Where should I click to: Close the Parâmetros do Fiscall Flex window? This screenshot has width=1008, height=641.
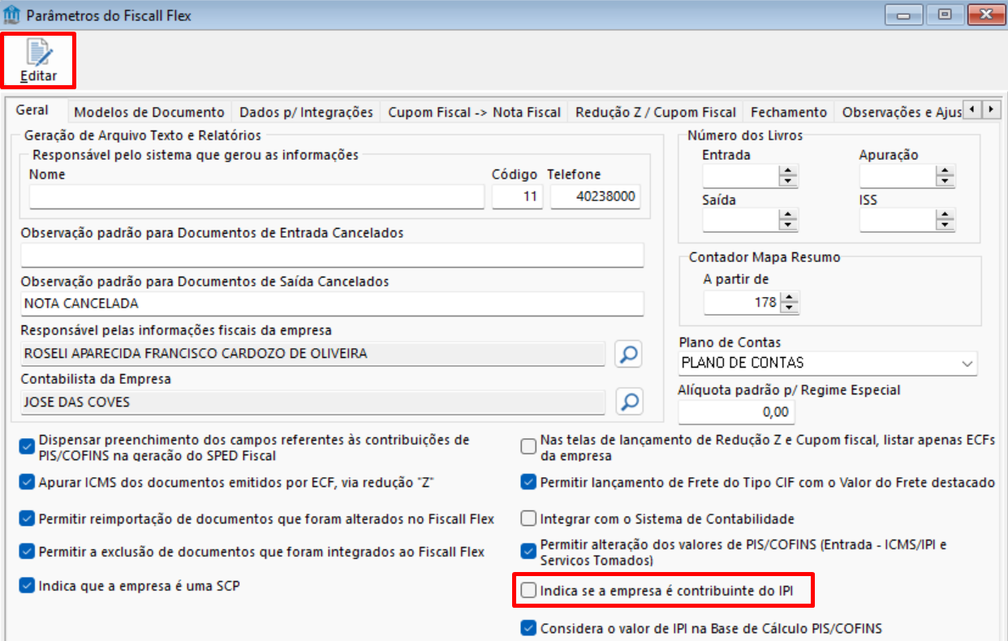(984, 14)
